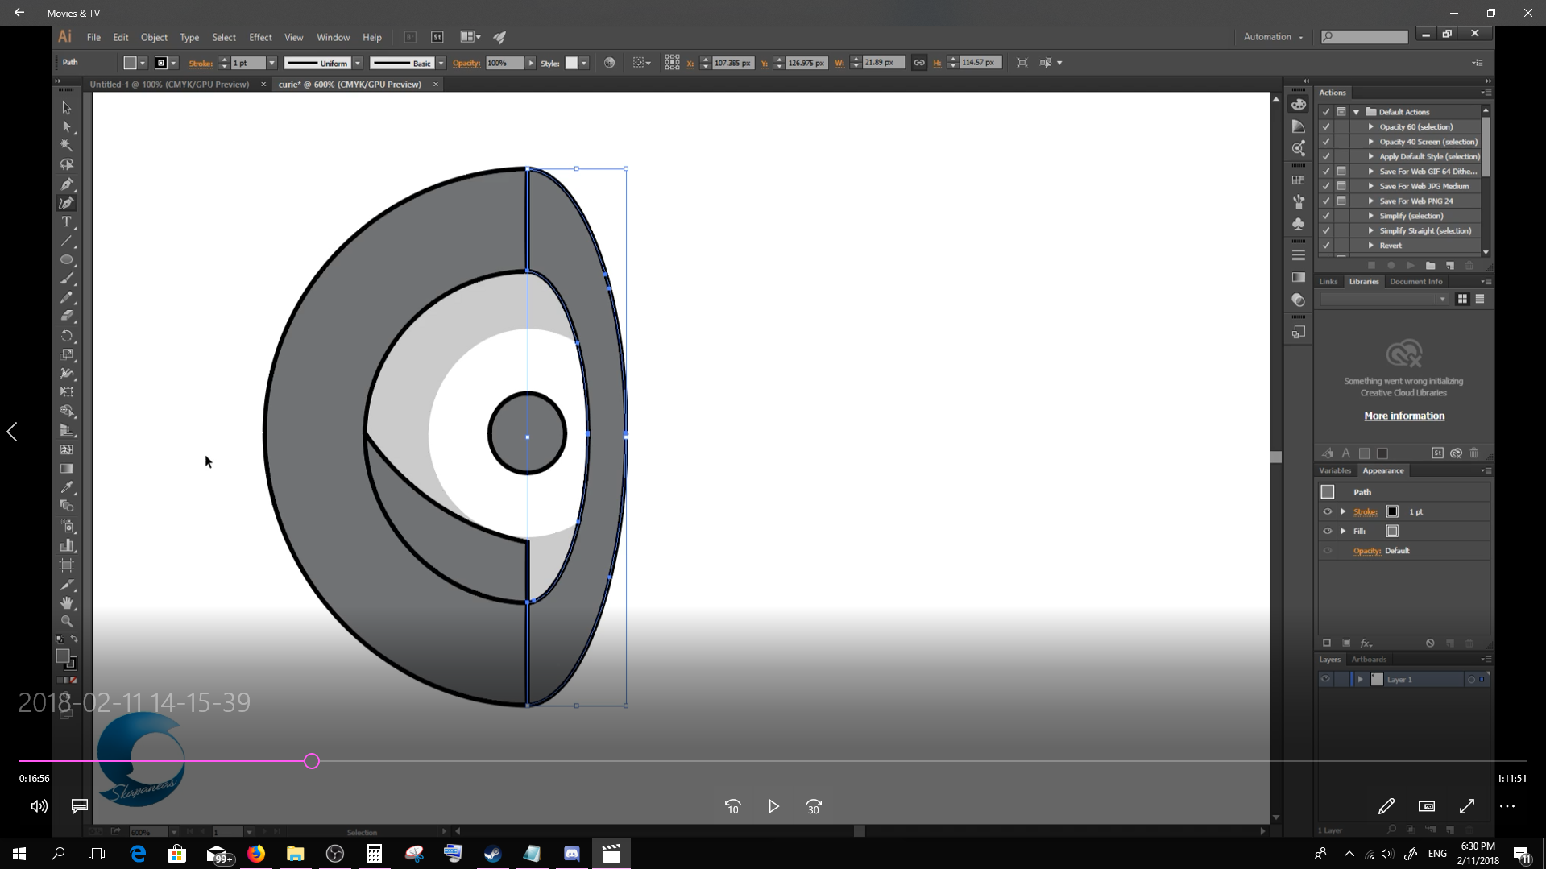Skip back 10 seconds

click(732, 806)
